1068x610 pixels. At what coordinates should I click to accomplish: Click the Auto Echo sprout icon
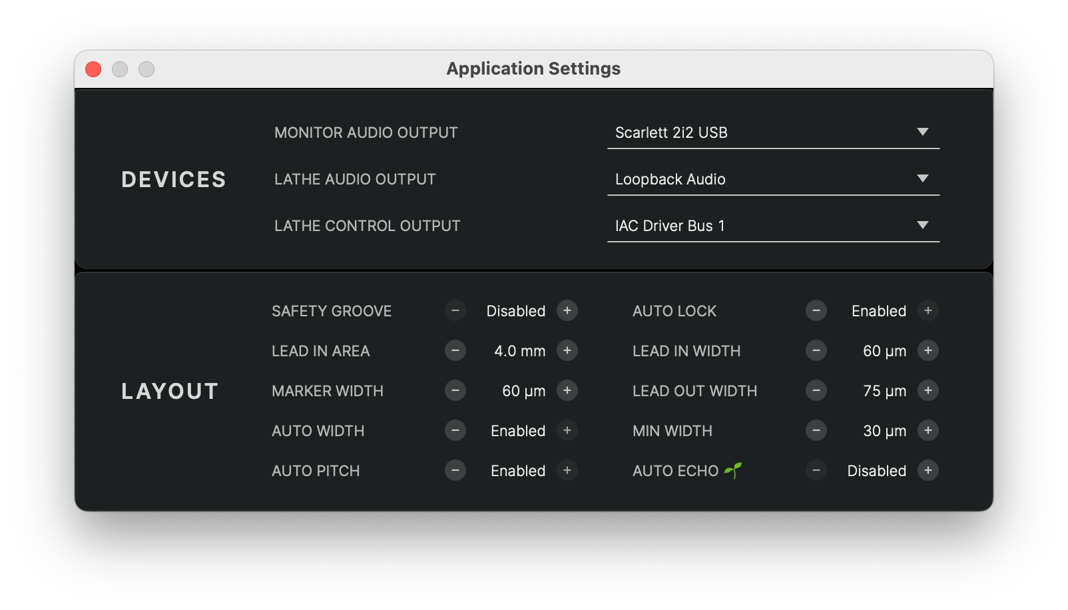733,470
